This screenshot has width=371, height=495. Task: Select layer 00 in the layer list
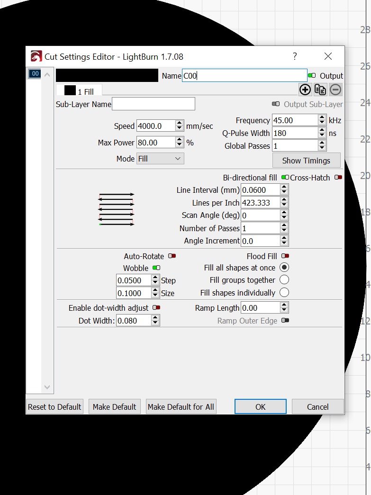coord(35,74)
